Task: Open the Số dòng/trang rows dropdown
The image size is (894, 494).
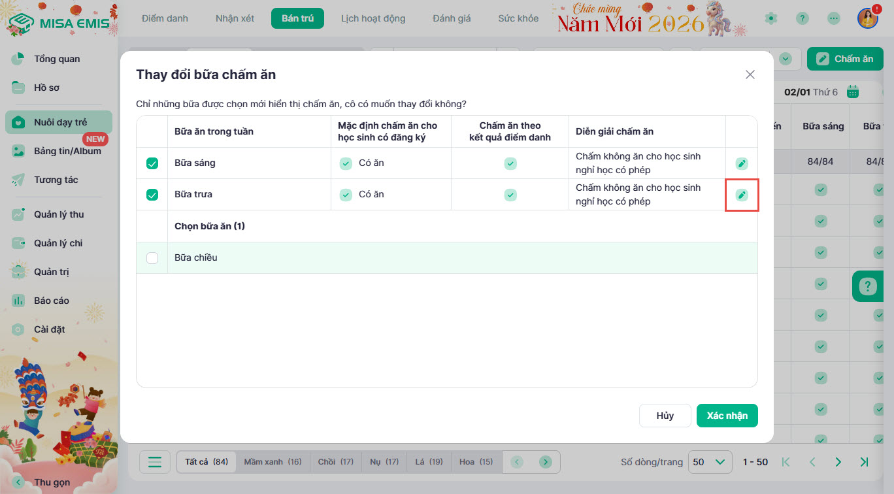Action: tap(710, 462)
